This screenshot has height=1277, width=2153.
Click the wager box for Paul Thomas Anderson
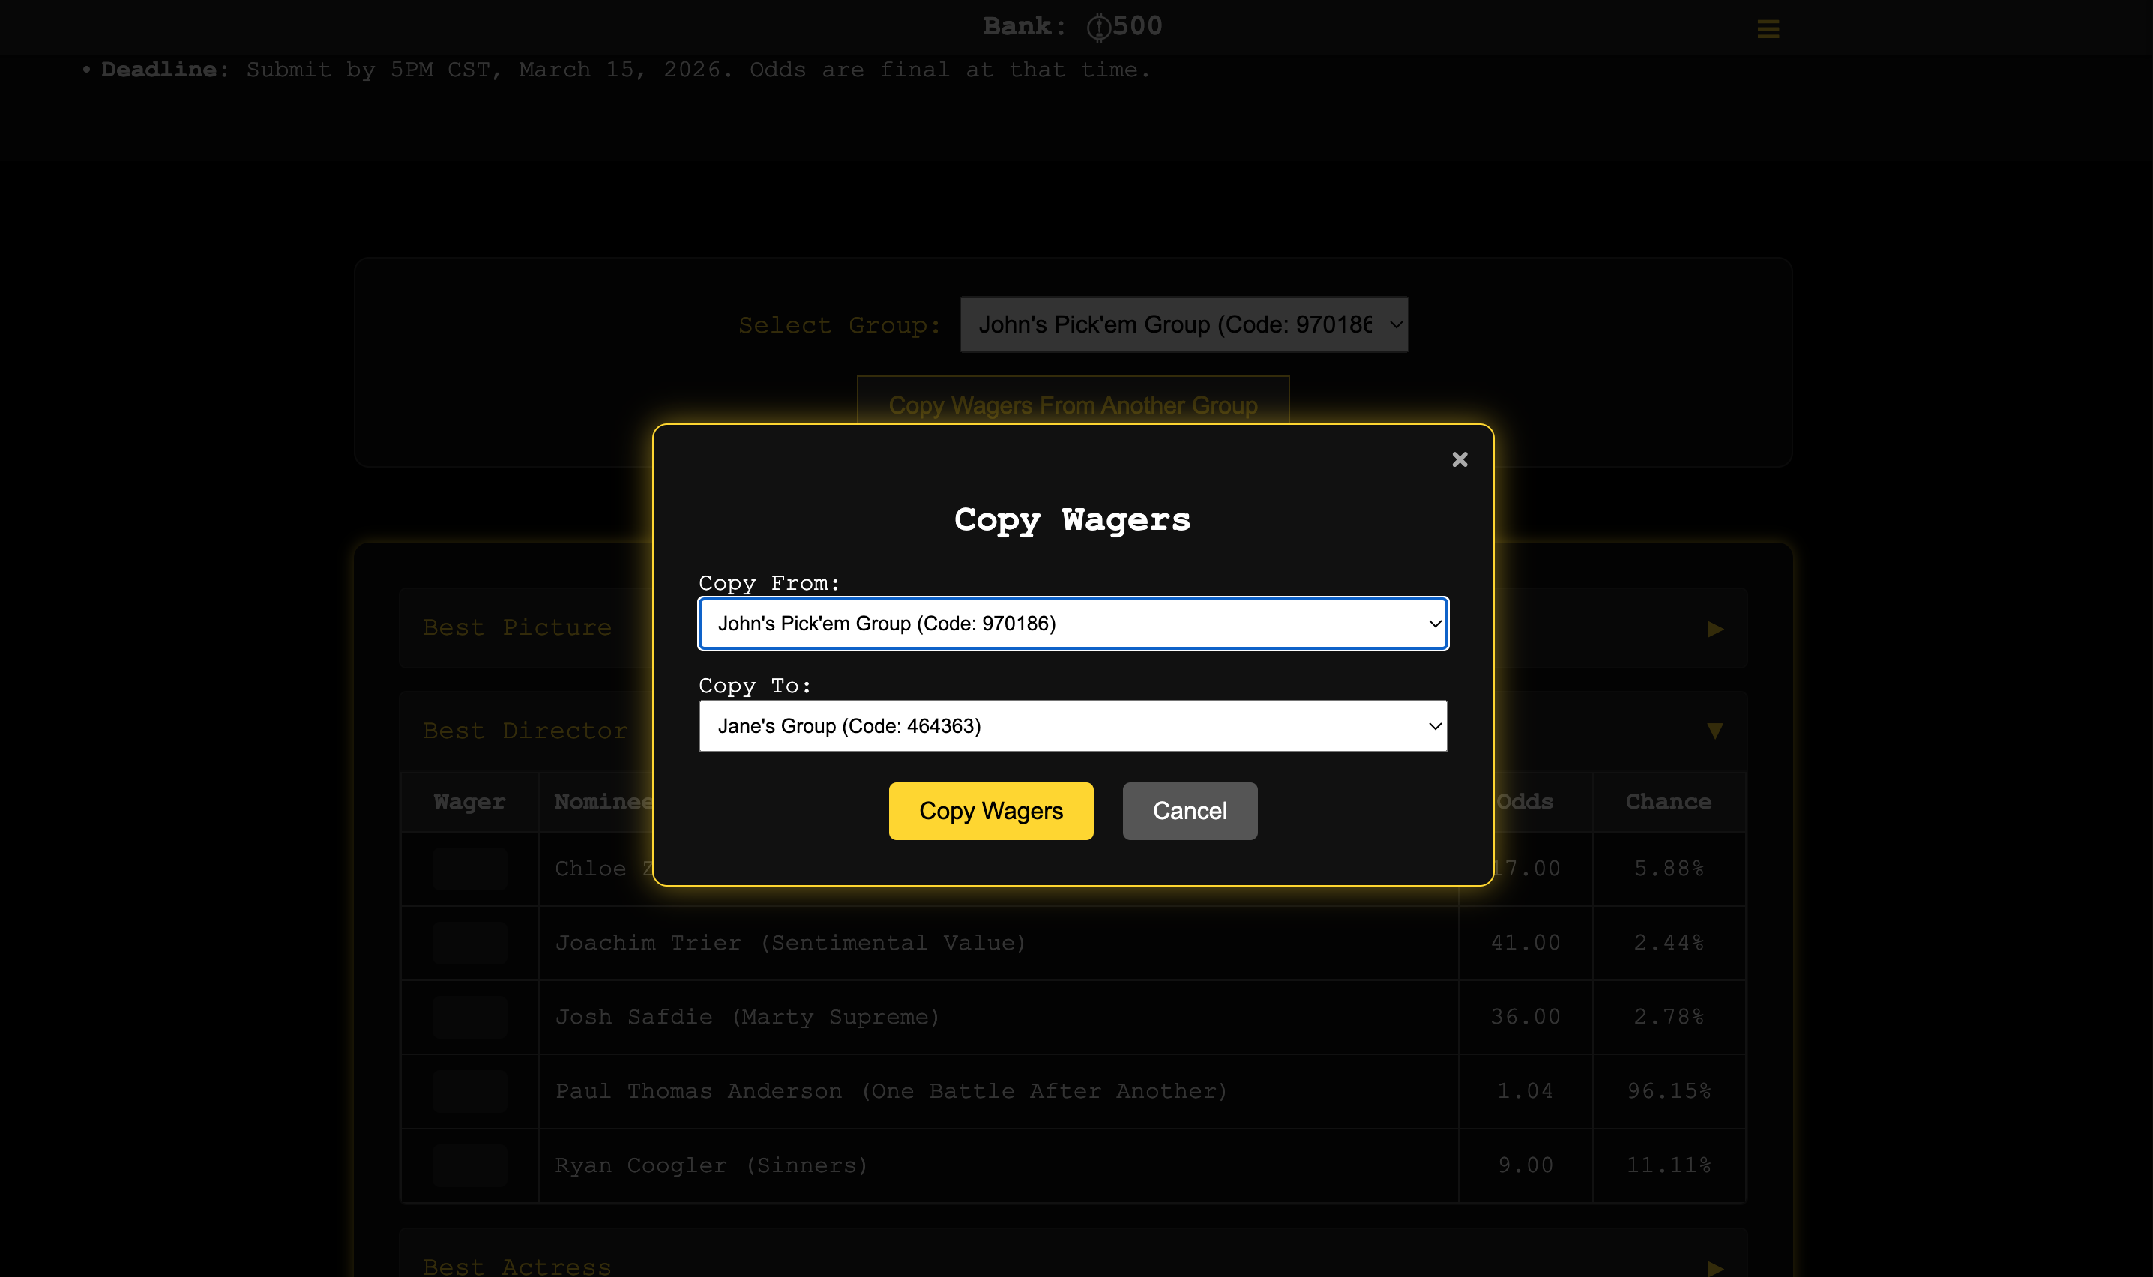coord(469,1090)
